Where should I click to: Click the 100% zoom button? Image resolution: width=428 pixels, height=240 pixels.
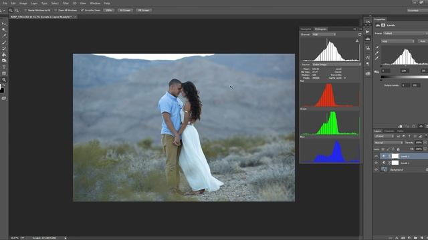tap(109, 11)
